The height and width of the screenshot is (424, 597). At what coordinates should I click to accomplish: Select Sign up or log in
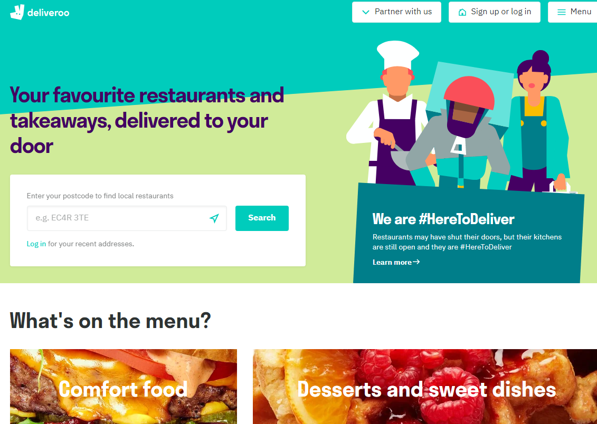pyautogui.click(x=494, y=12)
